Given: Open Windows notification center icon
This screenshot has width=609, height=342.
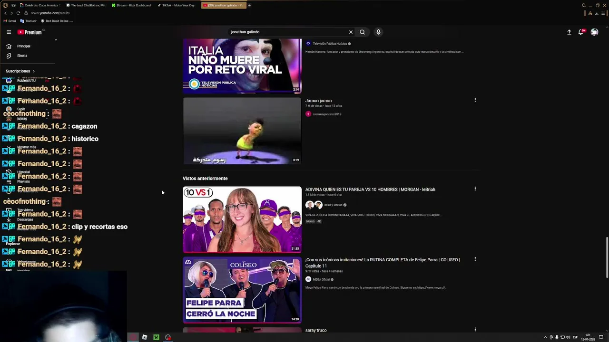Looking at the screenshot, I should 601,337.
